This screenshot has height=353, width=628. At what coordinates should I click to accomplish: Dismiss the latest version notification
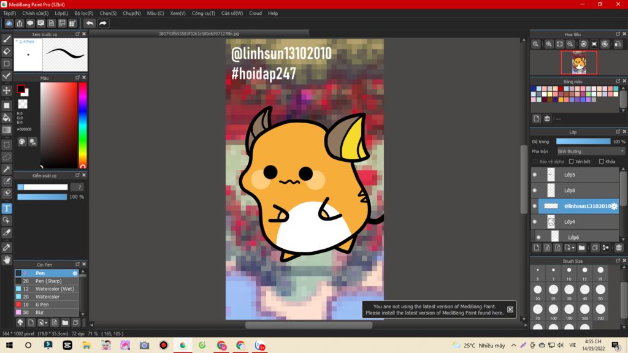tap(510, 309)
